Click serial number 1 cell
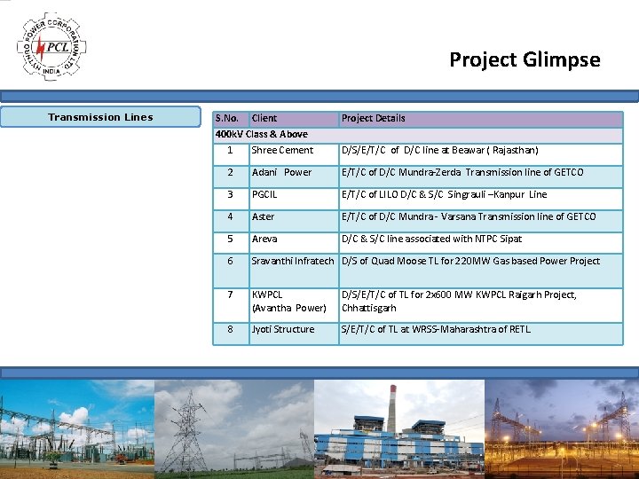The width and height of the screenshot is (639, 479). 231,154
